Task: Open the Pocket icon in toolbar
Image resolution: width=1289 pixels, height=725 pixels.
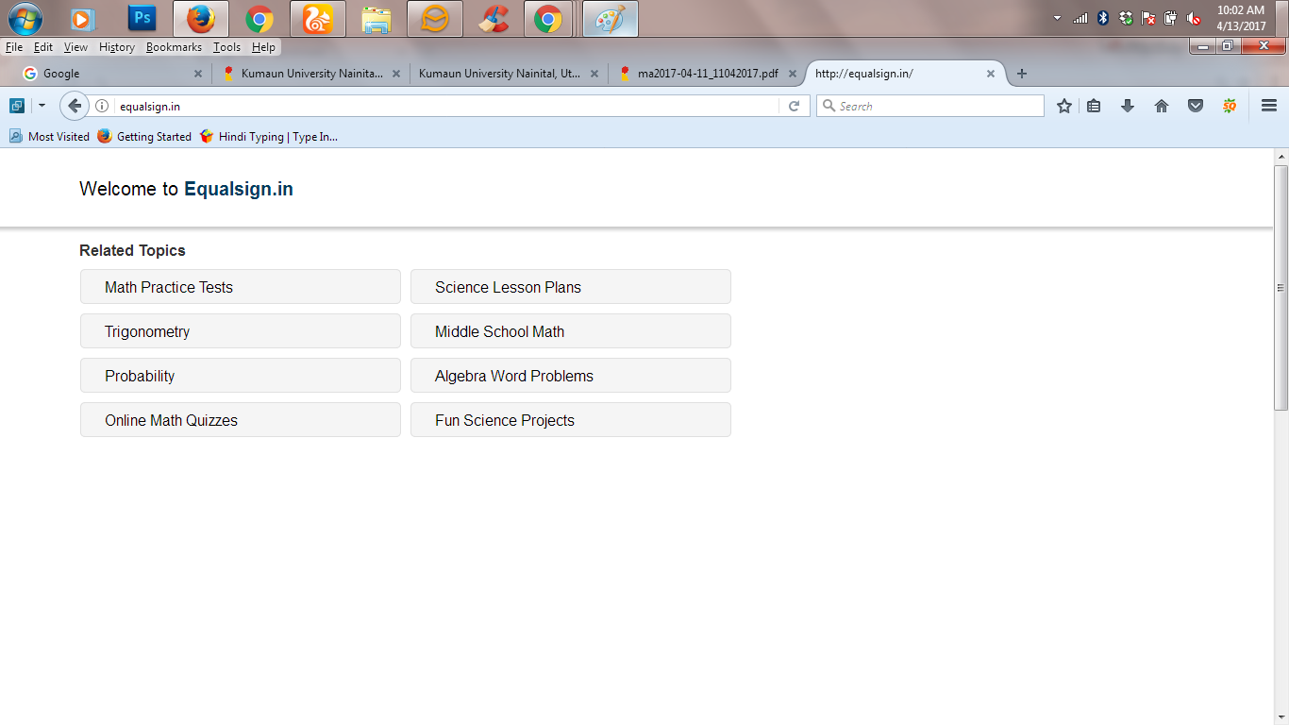Action: click(x=1196, y=106)
